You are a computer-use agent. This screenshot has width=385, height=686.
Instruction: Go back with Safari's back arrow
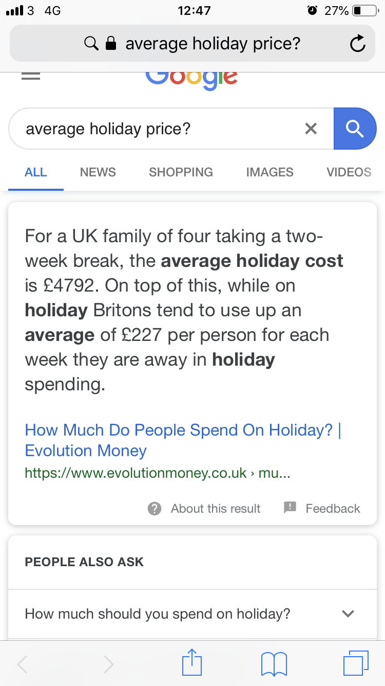click(23, 664)
